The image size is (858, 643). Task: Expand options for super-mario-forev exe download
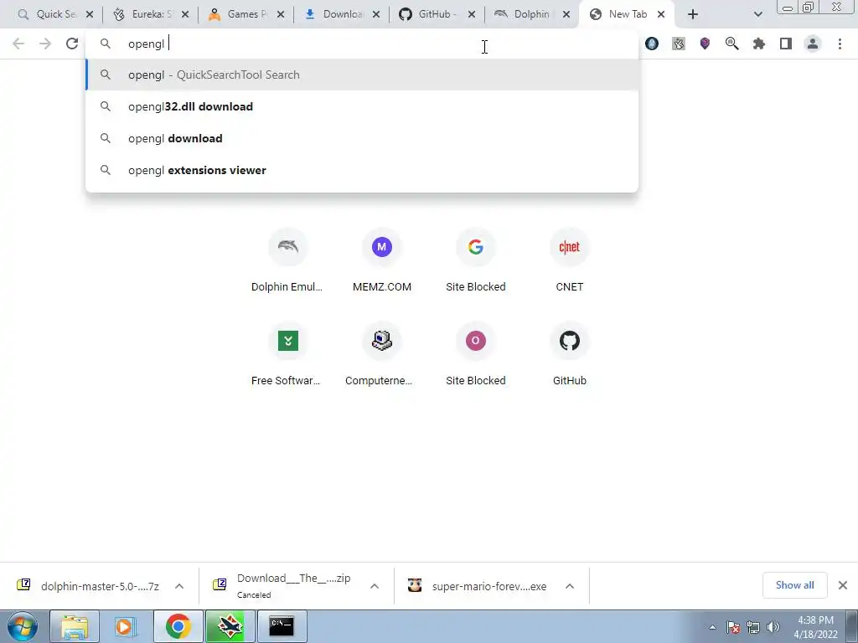coord(570,586)
